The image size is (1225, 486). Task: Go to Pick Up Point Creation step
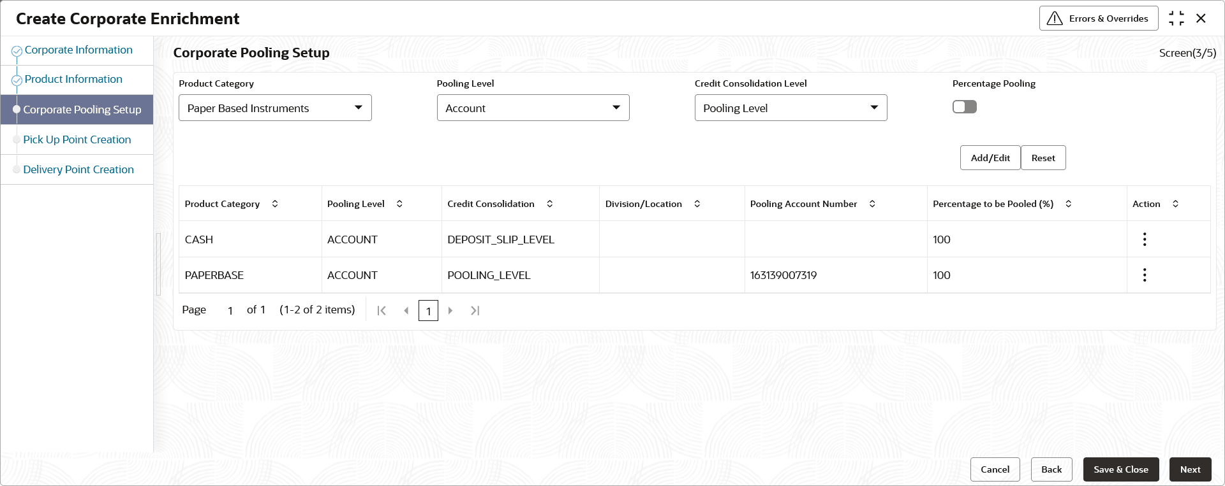point(77,139)
